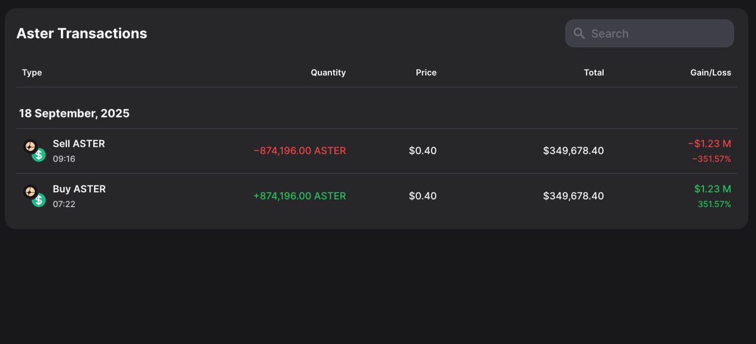This screenshot has height=344, width=756.
Task: Click the 09:16 sell timestamp
Action: (64, 159)
